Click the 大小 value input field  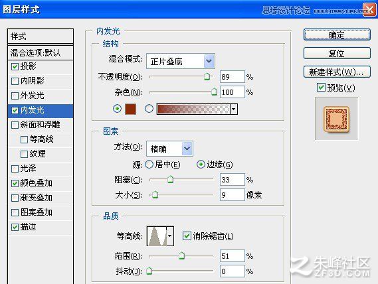(x=232, y=195)
